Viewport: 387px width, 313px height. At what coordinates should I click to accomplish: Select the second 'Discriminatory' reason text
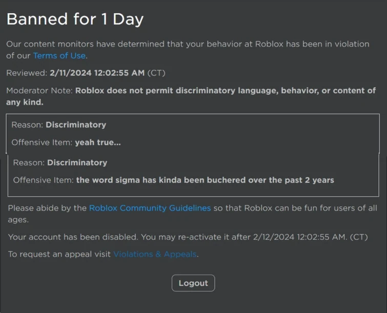point(77,162)
